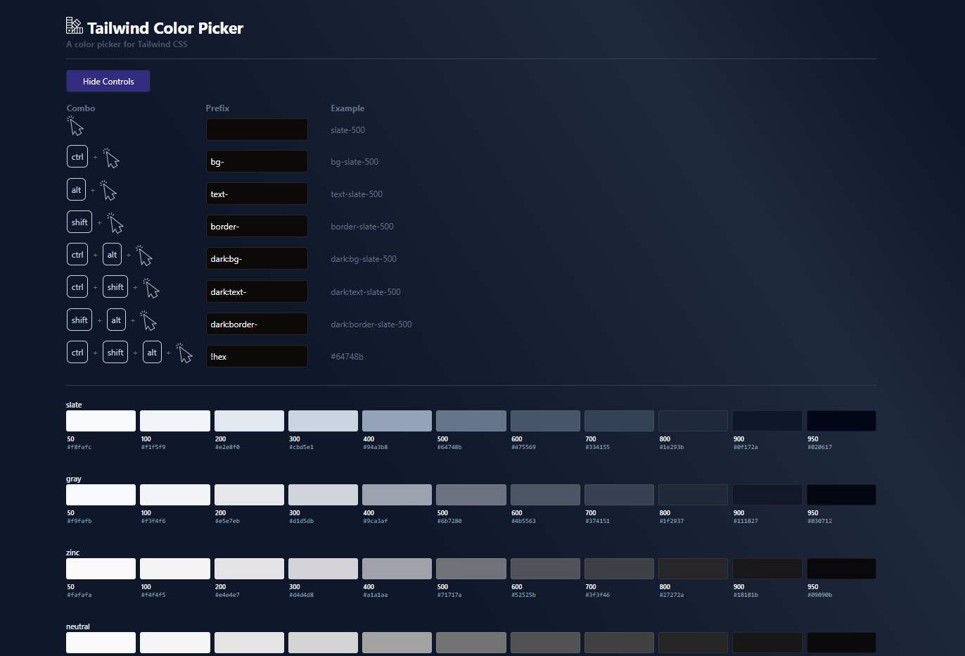Pick the slate 100 color swatch
Image resolution: width=965 pixels, height=656 pixels.
click(x=175, y=421)
